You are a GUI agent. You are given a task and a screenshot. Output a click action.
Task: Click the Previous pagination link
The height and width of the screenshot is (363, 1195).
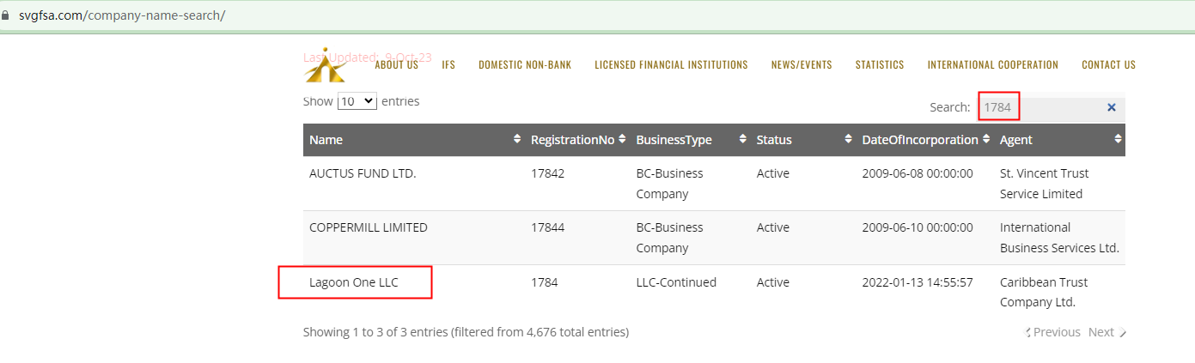coord(1056,332)
